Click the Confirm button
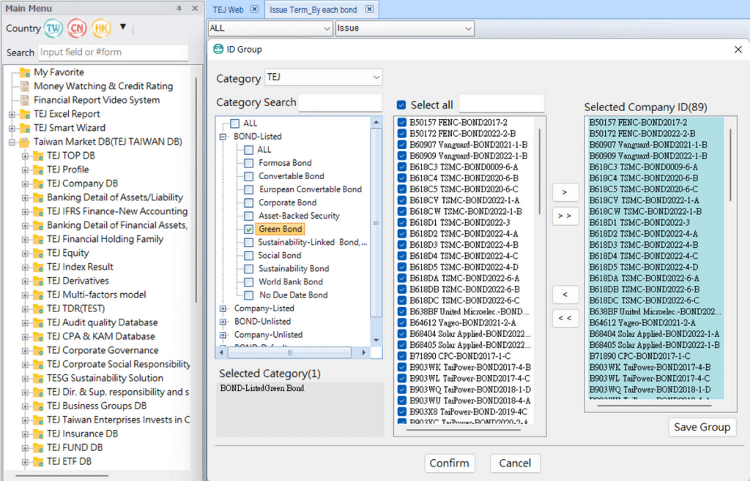The height and width of the screenshot is (481, 750). pyautogui.click(x=449, y=463)
